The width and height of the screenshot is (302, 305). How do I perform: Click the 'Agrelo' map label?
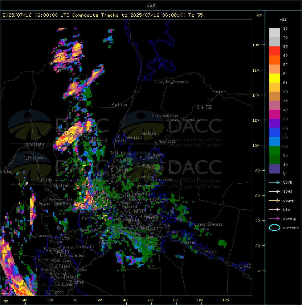tap(89, 218)
